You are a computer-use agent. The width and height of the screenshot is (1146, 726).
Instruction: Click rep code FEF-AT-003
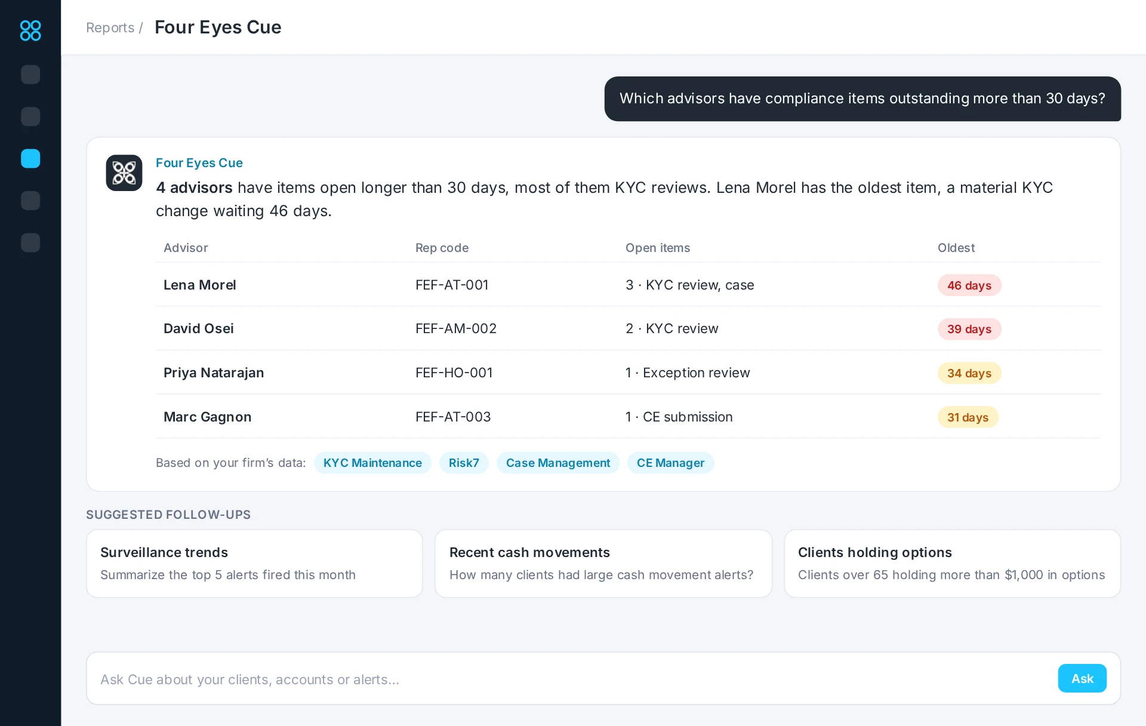point(453,417)
